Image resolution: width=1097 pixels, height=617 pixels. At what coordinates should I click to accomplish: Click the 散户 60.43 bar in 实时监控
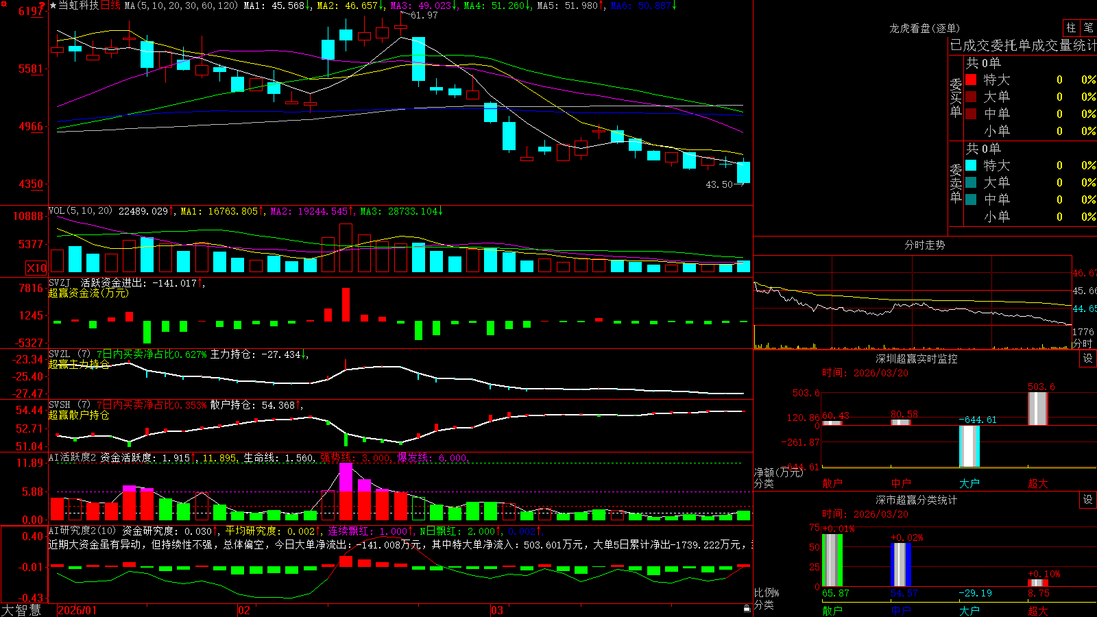(x=832, y=423)
